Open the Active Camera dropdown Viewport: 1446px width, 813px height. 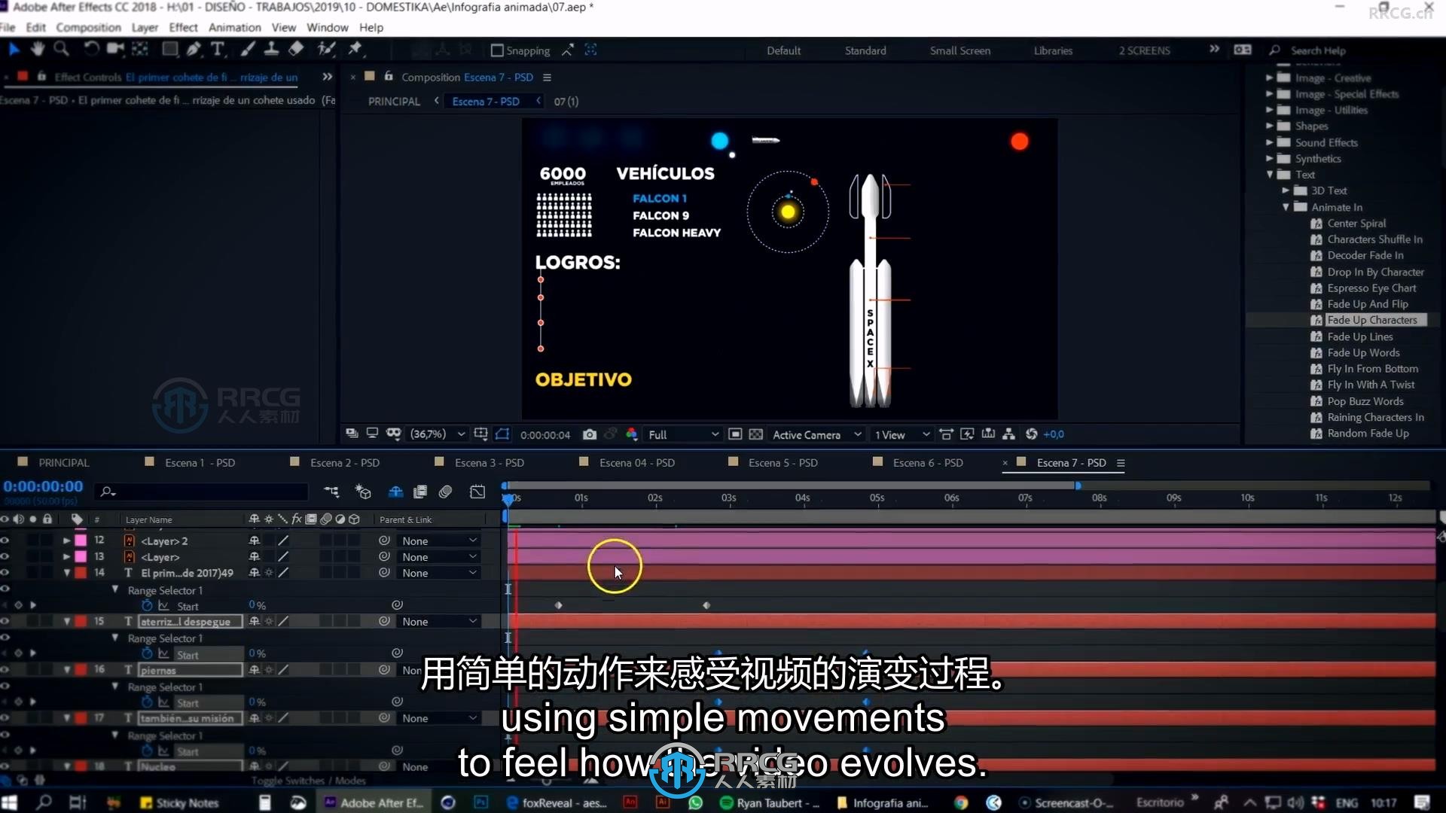816,434
